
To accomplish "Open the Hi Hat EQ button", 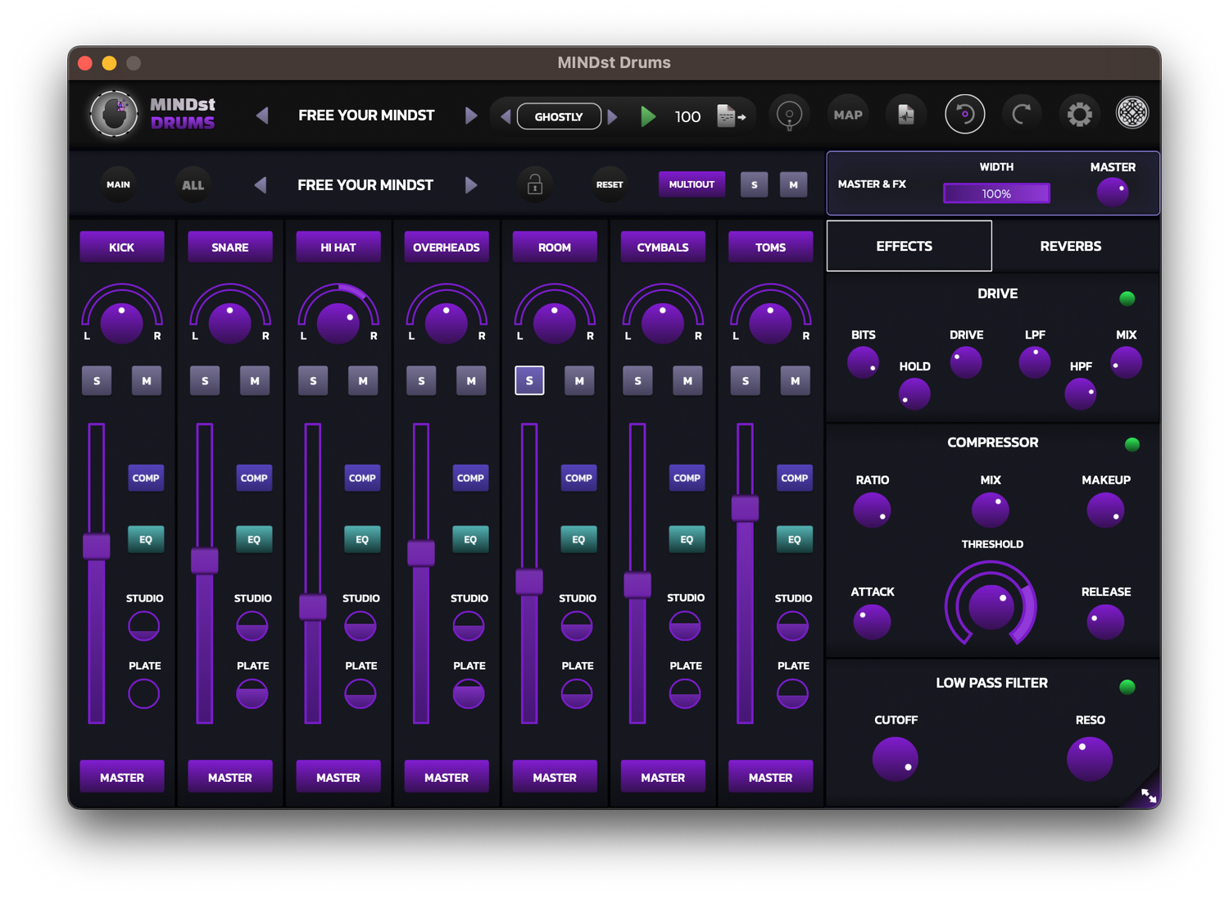I will [362, 539].
